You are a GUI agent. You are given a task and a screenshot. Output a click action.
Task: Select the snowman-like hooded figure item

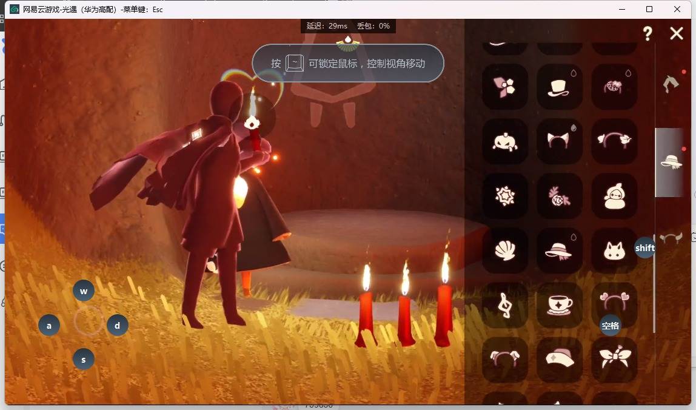pos(614,196)
